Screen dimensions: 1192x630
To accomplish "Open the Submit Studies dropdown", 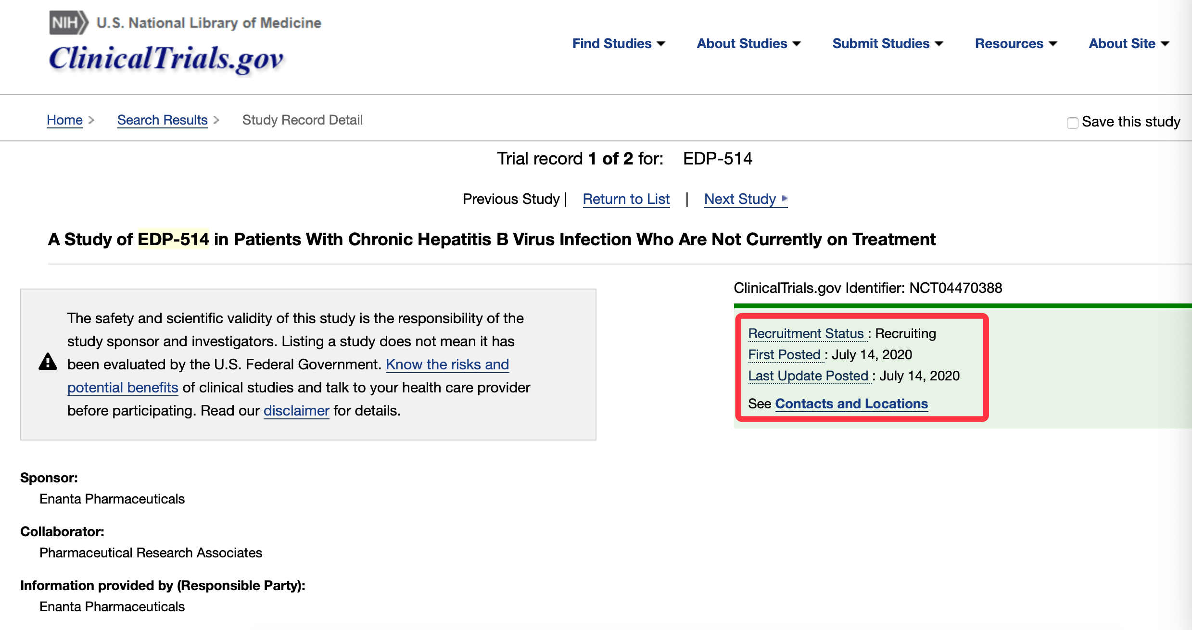I will [888, 44].
